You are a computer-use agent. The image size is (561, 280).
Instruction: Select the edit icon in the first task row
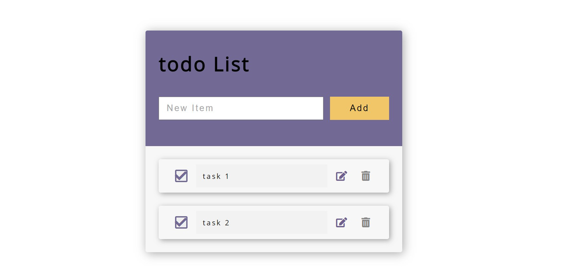pos(341,176)
